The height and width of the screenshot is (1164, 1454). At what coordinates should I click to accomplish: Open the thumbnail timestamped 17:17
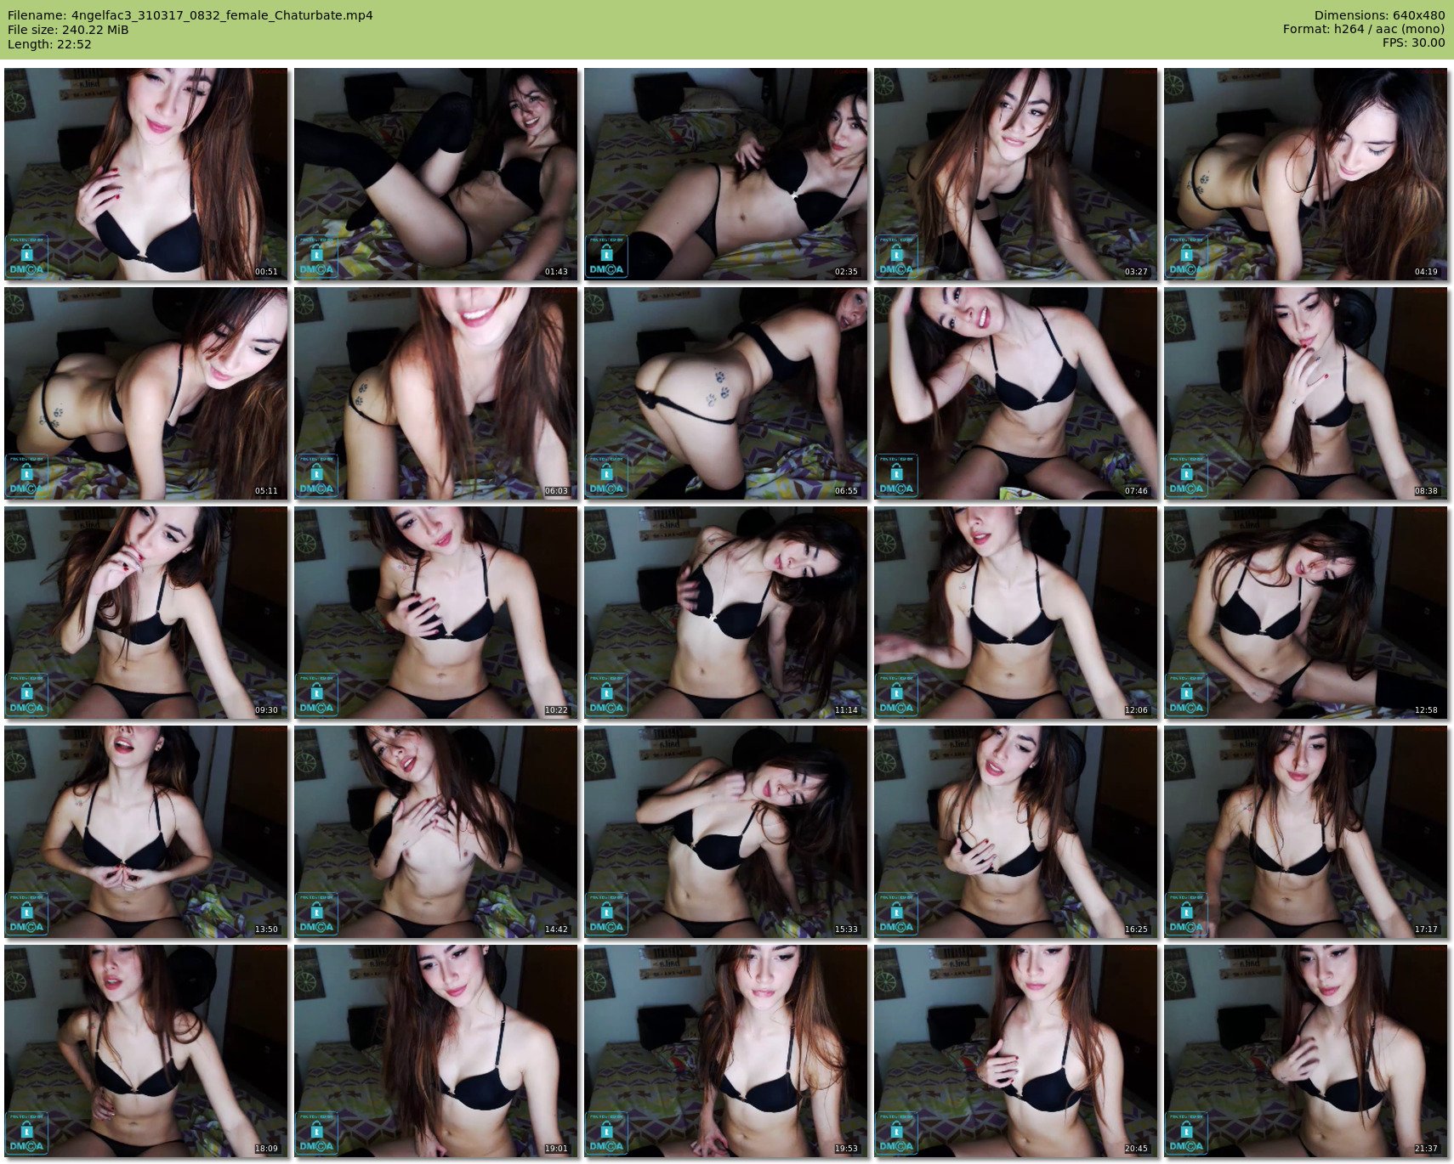coord(1305,832)
